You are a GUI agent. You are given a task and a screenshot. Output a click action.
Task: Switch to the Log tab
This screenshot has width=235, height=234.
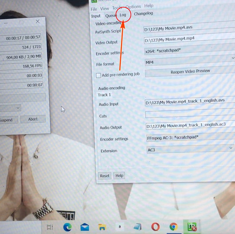pos(123,15)
